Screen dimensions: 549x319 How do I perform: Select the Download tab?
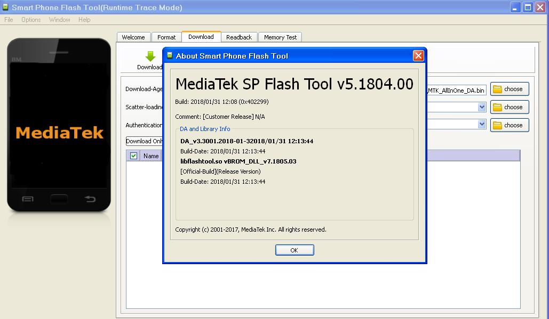point(201,37)
